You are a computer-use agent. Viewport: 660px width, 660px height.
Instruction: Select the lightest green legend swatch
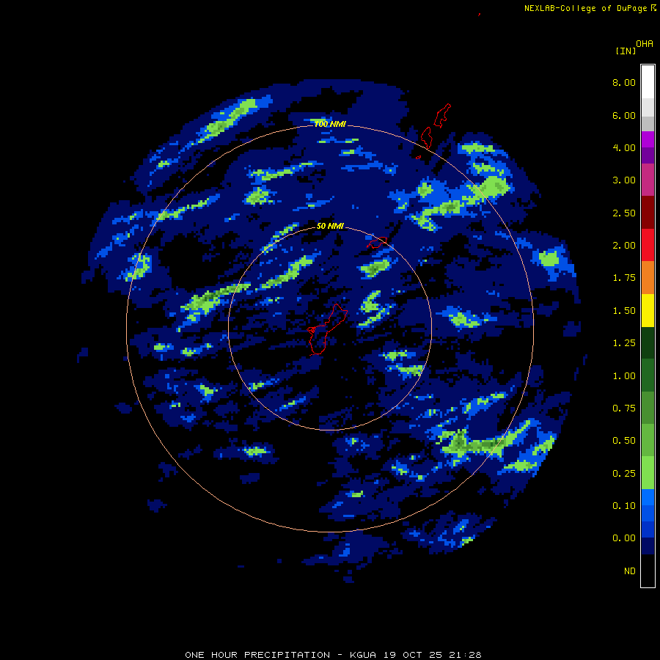648,473
